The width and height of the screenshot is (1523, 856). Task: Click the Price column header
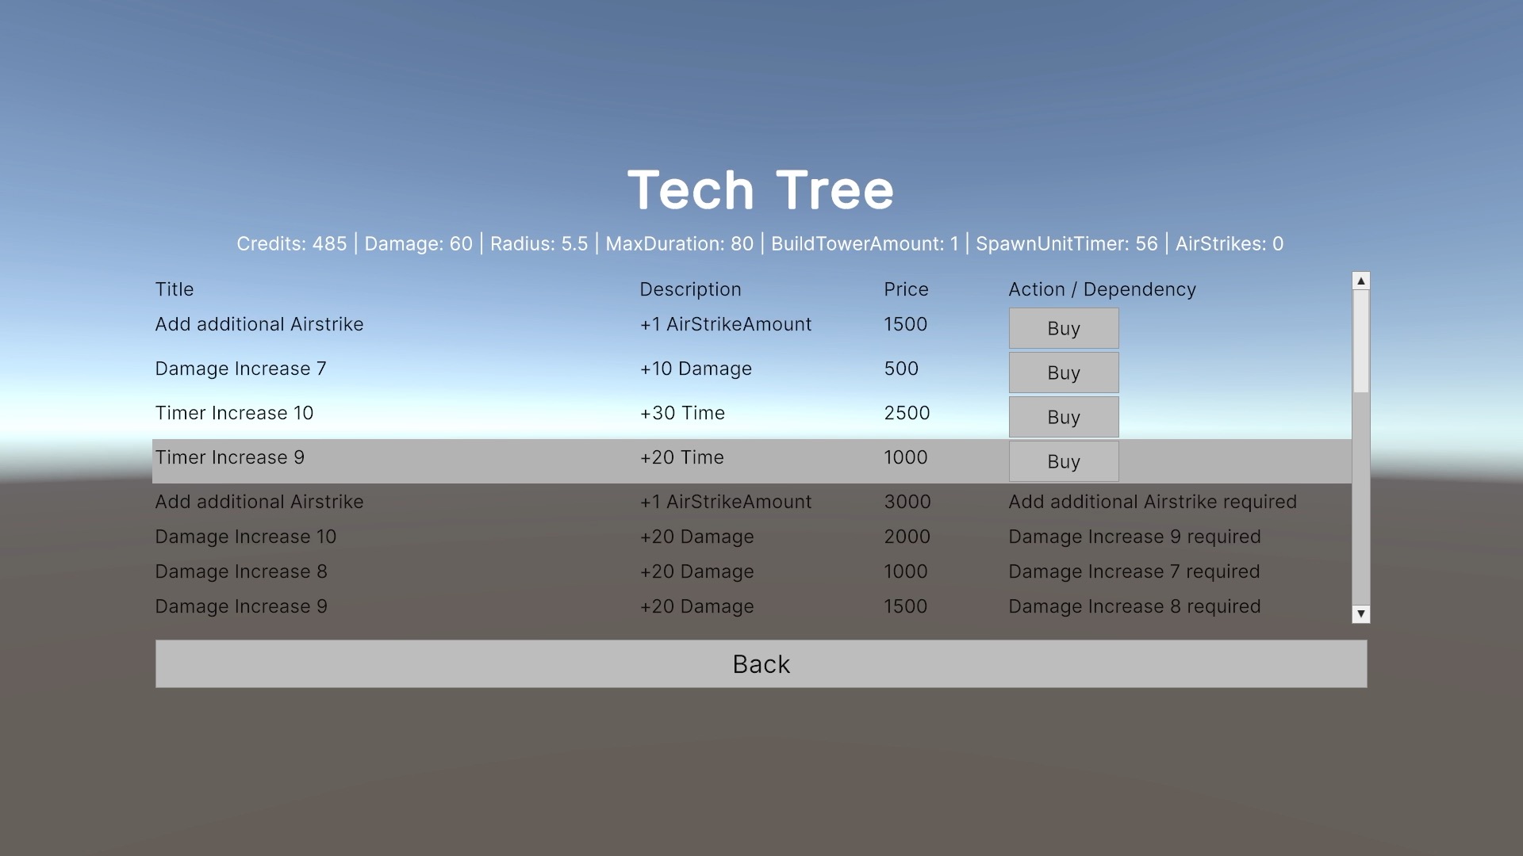[x=905, y=289]
